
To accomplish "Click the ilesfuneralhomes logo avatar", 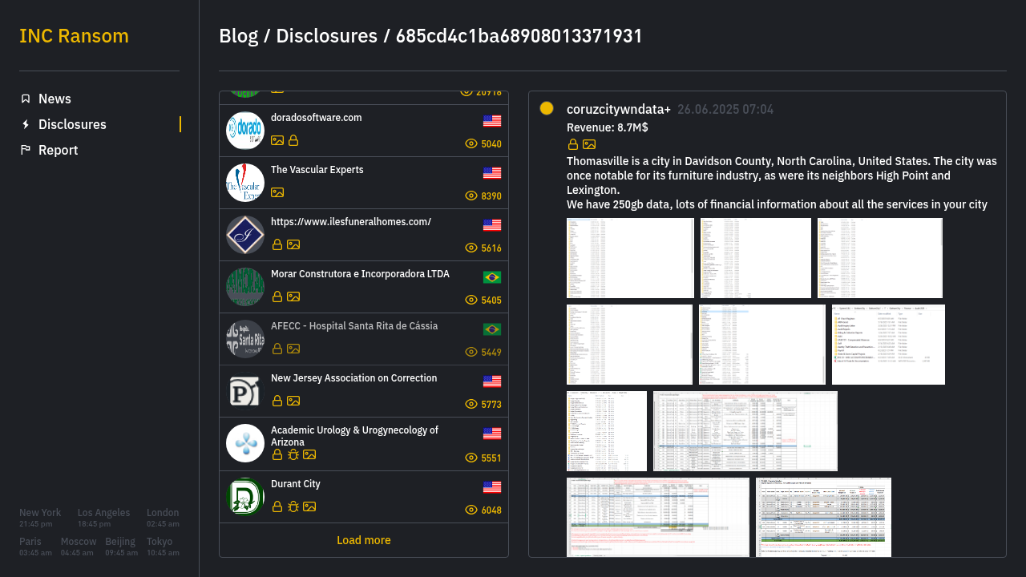I will [x=245, y=235].
